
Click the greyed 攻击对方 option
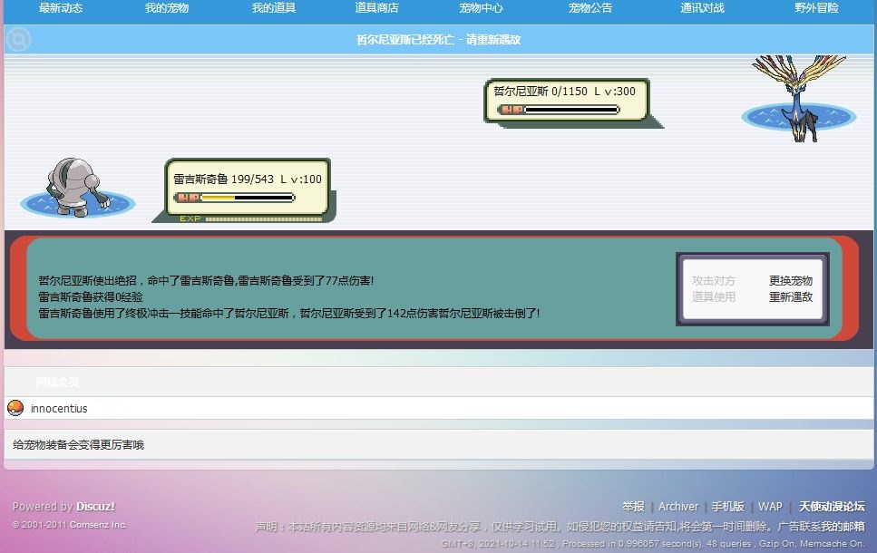click(x=714, y=281)
